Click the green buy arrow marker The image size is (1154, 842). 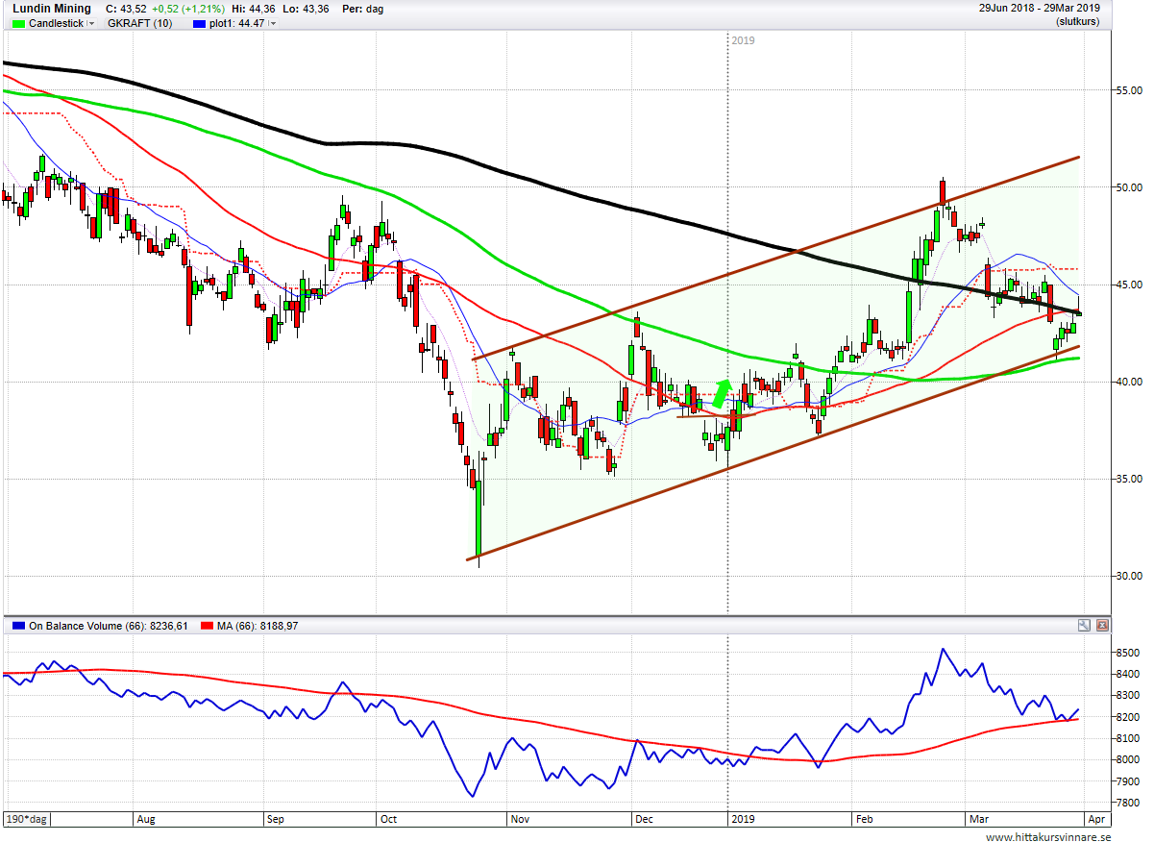click(x=722, y=391)
